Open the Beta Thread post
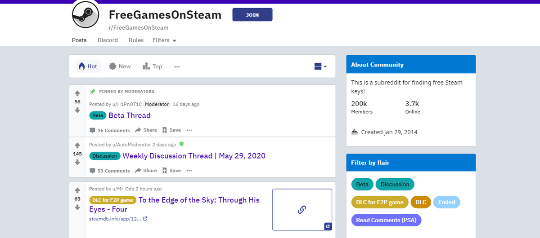This screenshot has height=238, width=540. click(x=130, y=115)
